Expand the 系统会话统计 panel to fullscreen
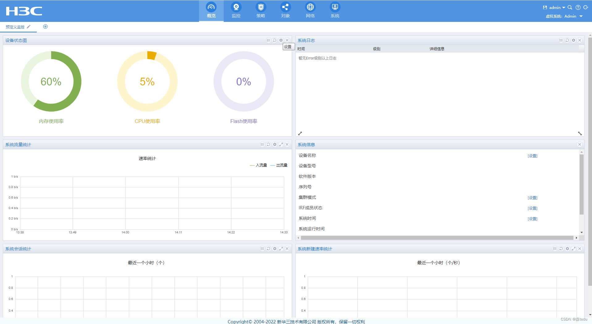 tap(281, 248)
